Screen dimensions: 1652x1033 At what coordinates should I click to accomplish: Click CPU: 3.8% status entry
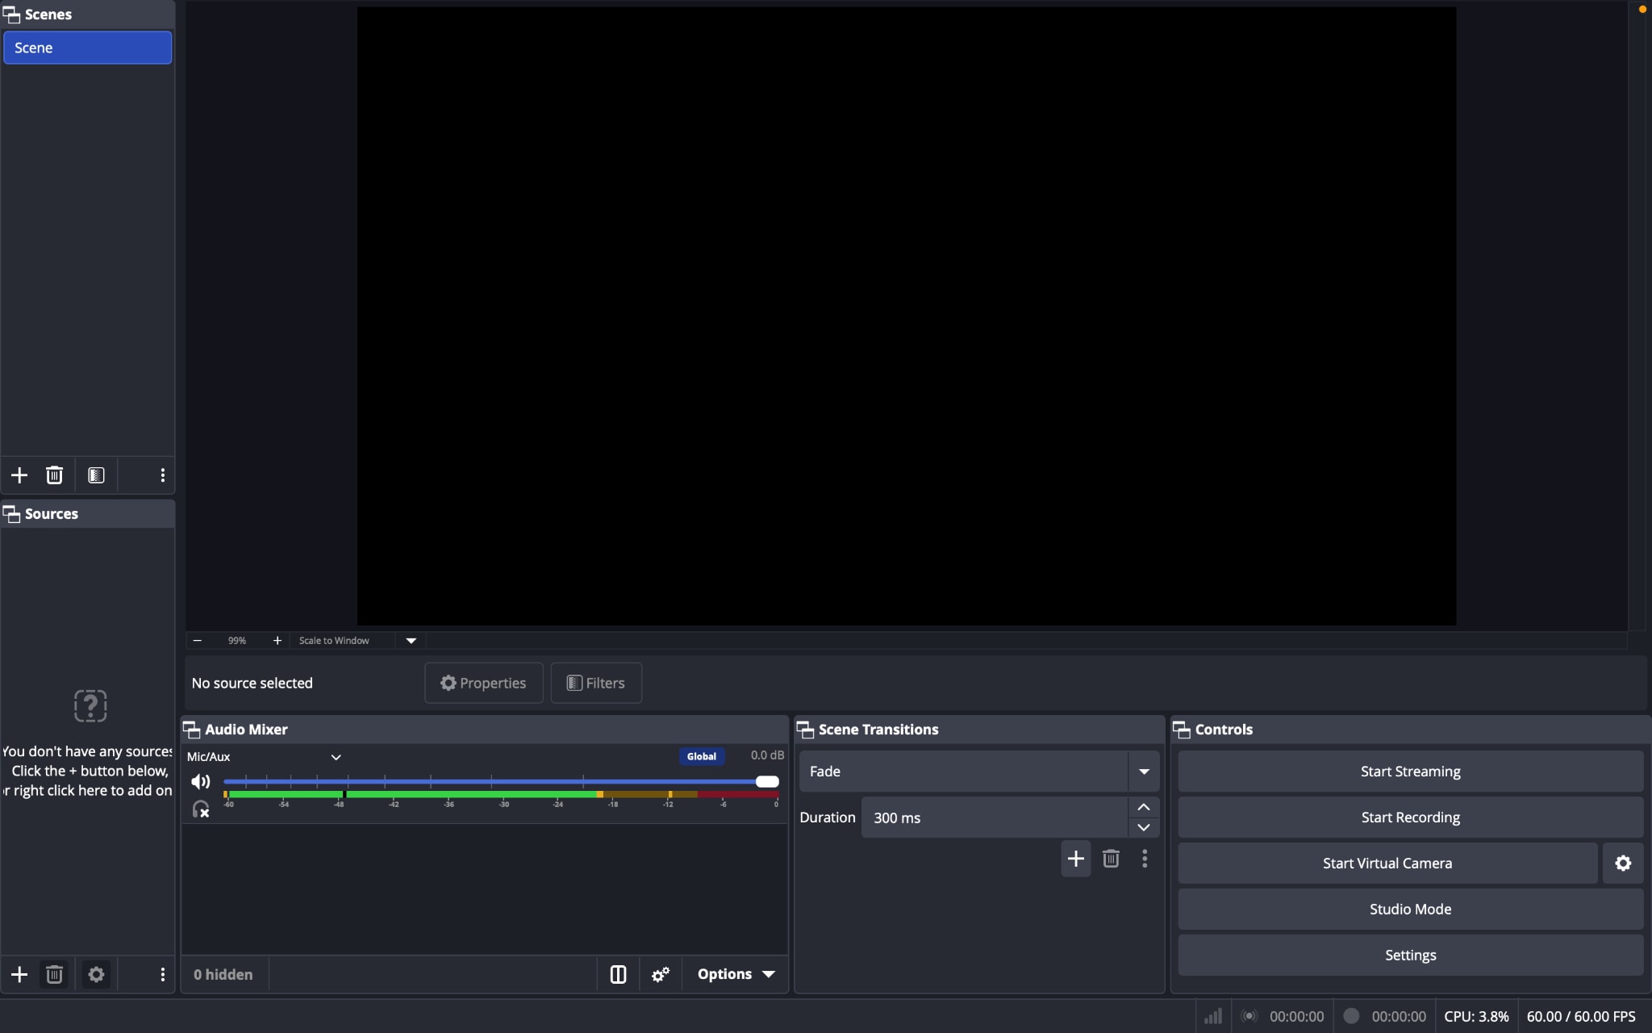point(1476,1016)
